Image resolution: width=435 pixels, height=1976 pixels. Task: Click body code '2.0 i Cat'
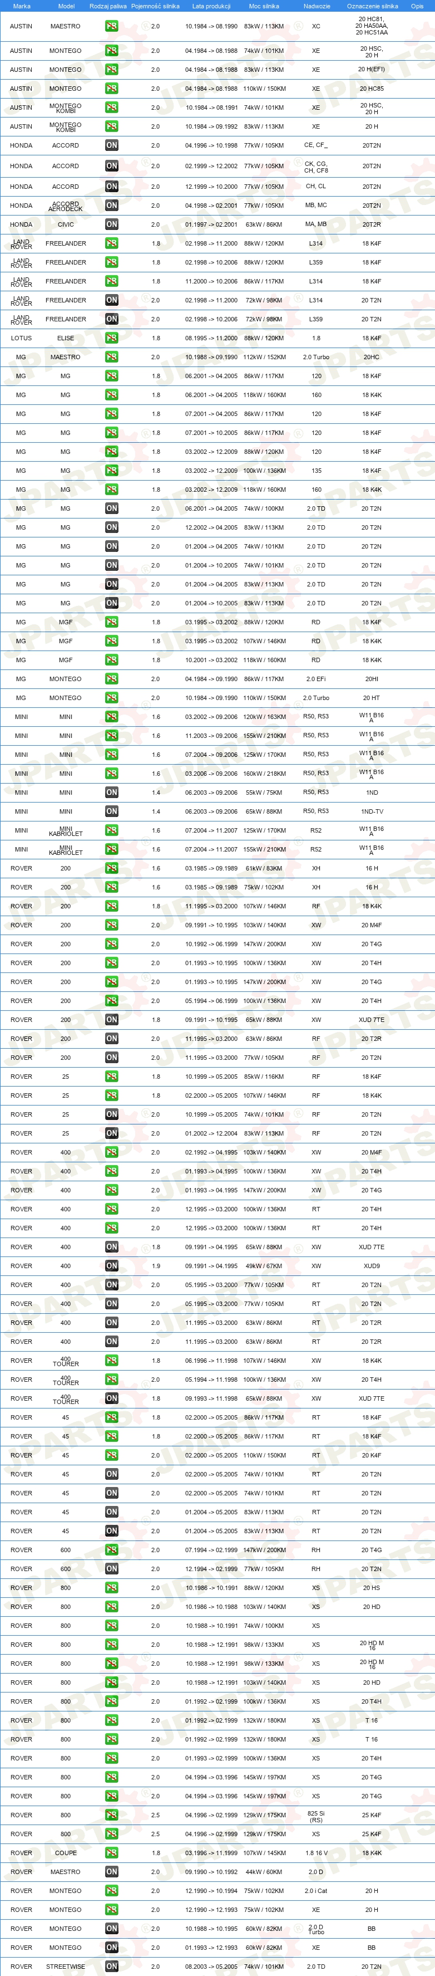tap(317, 1891)
